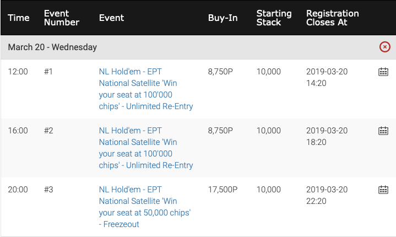Click the Registration Closes At column header
Screen dimensions: 396x237
coord(332,18)
